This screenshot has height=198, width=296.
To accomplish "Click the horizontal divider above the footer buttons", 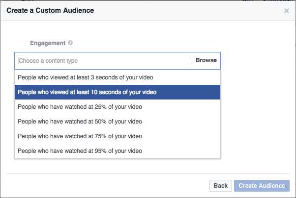I will (148, 173).
